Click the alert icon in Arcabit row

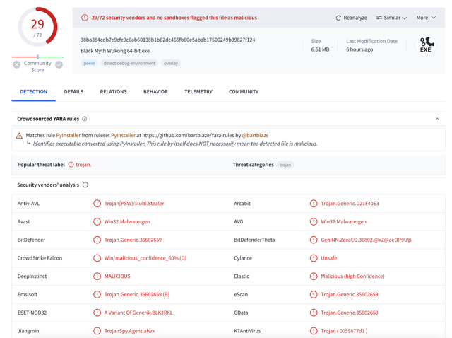[x=314, y=204]
